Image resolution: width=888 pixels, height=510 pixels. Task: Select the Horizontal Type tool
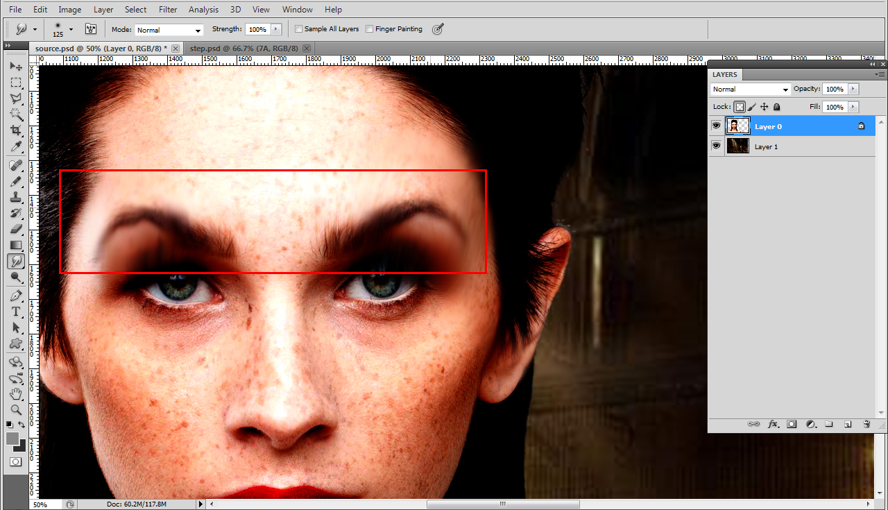coord(15,312)
